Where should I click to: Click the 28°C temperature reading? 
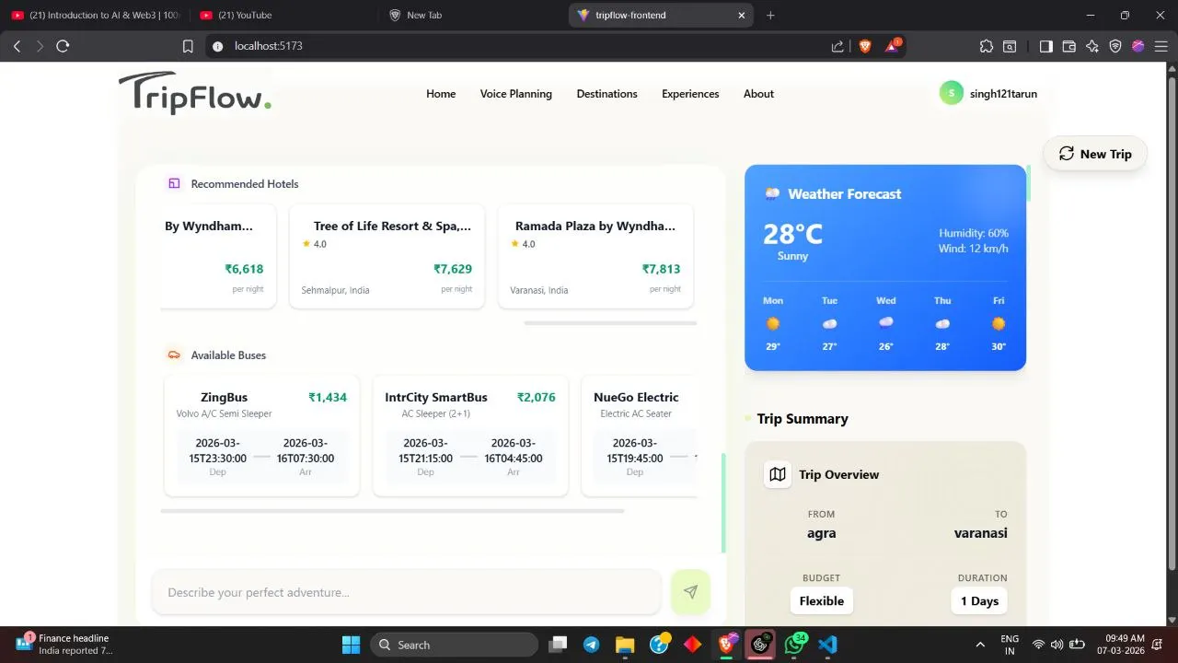pyautogui.click(x=792, y=234)
